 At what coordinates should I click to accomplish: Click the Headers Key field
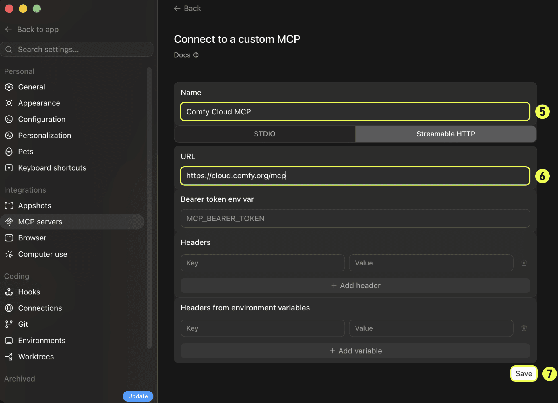(263, 263)
